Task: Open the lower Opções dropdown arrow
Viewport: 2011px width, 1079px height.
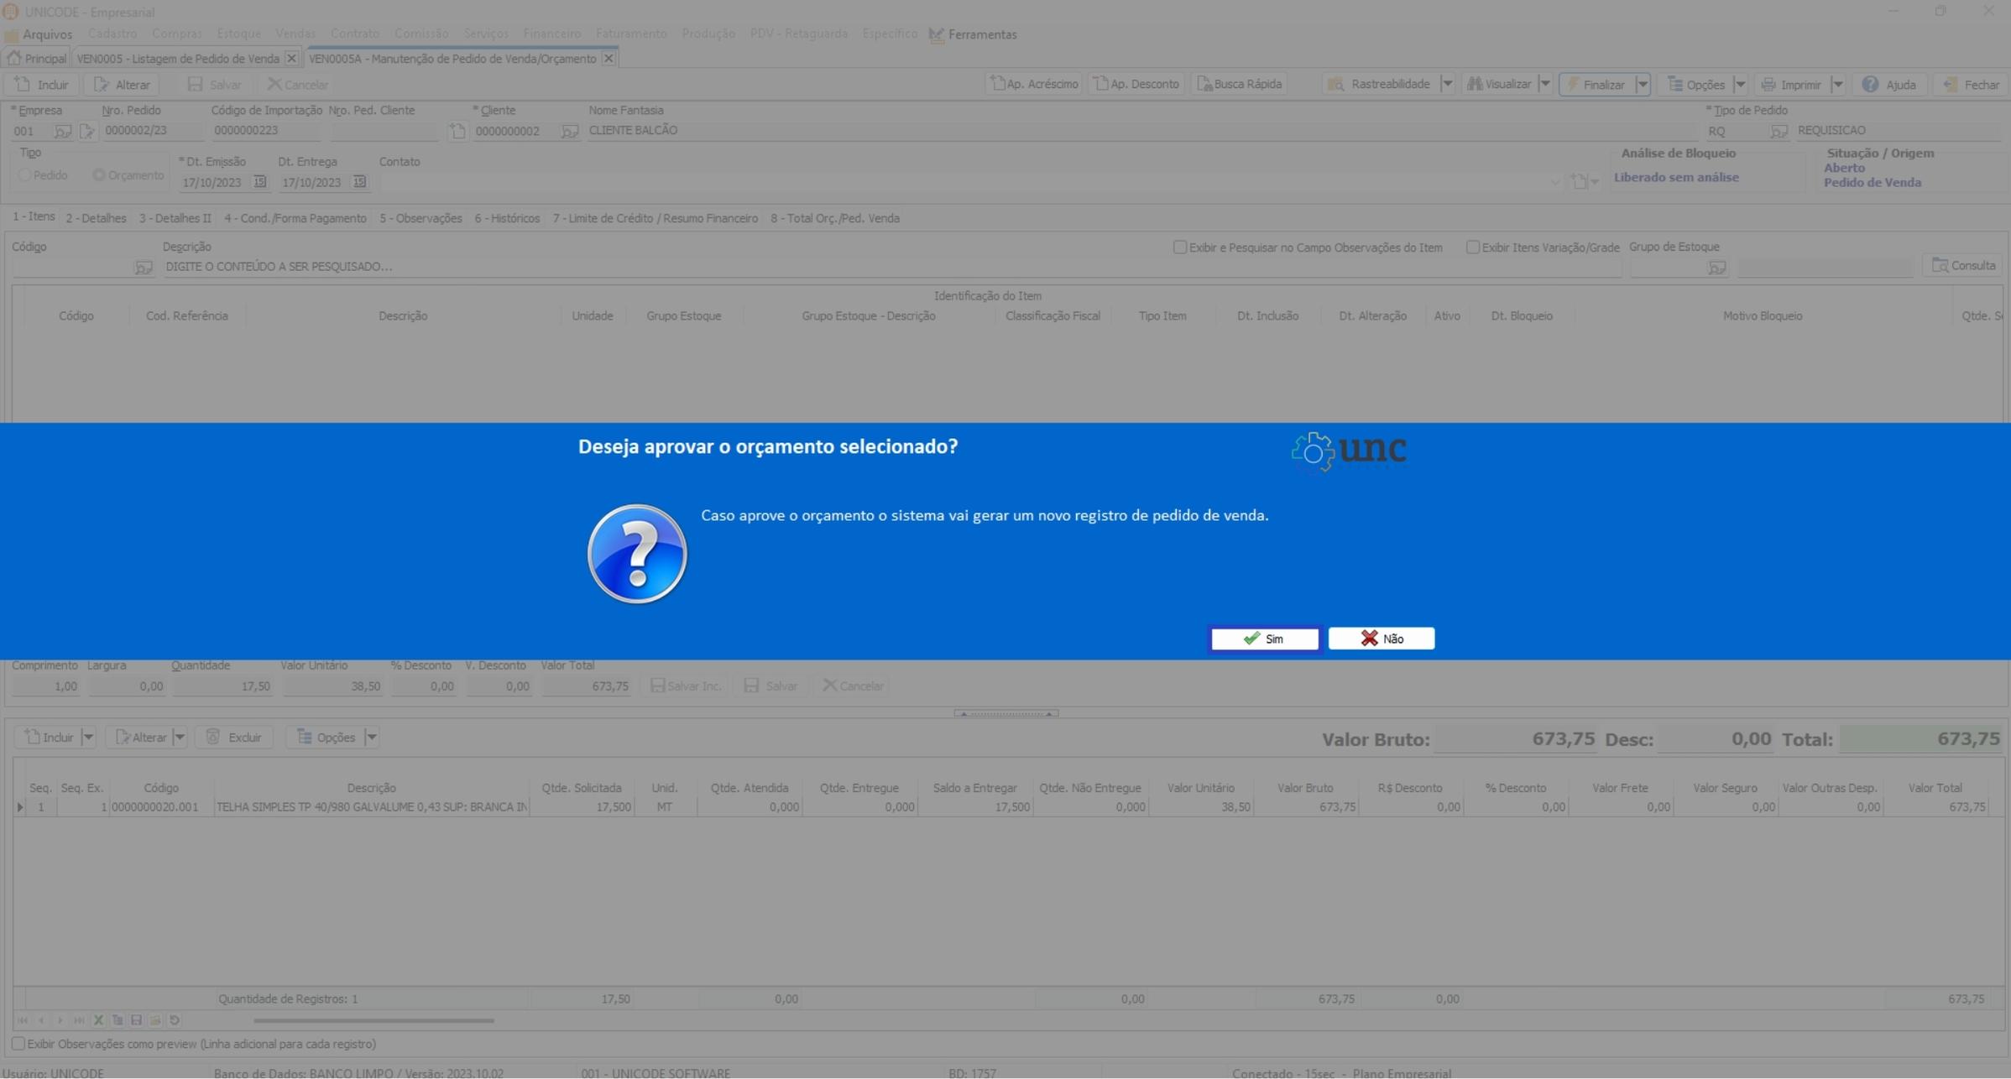Action: point(372,738)
